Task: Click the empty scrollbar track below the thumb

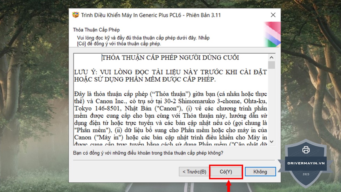Action: (x=271, y=107)
